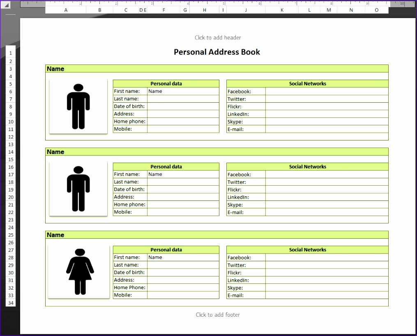Click the First name input cell in first card
The width and height of the screenshot is (417, 336).
point(183,91)
